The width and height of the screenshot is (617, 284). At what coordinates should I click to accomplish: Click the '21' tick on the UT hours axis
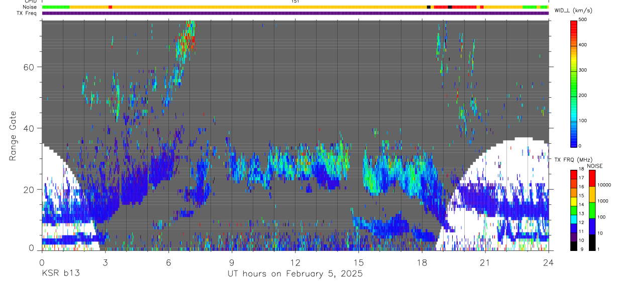click(x=485, y=262)
